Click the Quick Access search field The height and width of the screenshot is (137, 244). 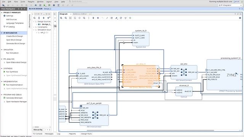(78, 2)
